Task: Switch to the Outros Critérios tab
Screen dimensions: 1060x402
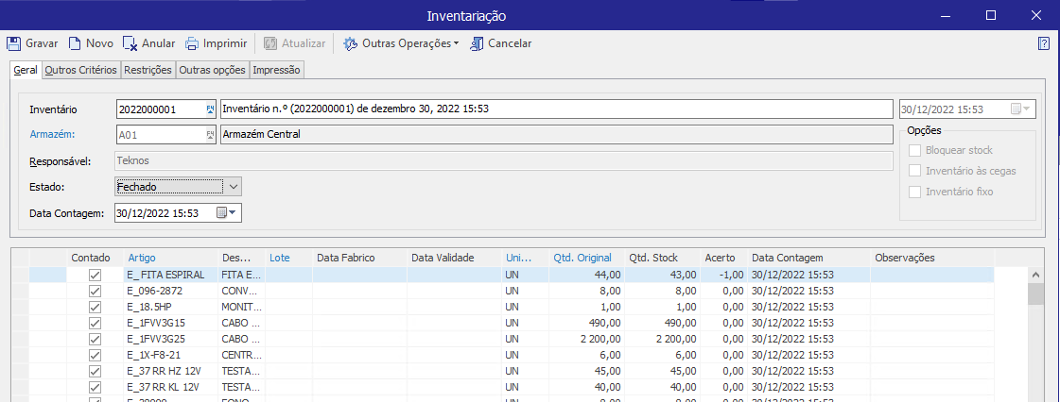Action: [80, 70]
